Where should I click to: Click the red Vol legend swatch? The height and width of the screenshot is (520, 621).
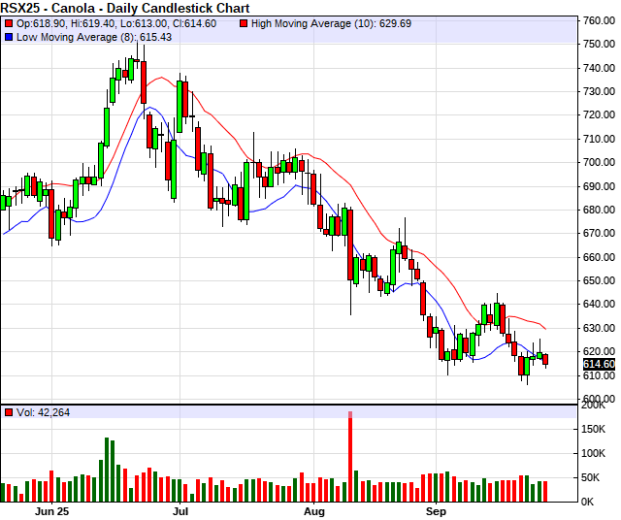click(9, 412)
